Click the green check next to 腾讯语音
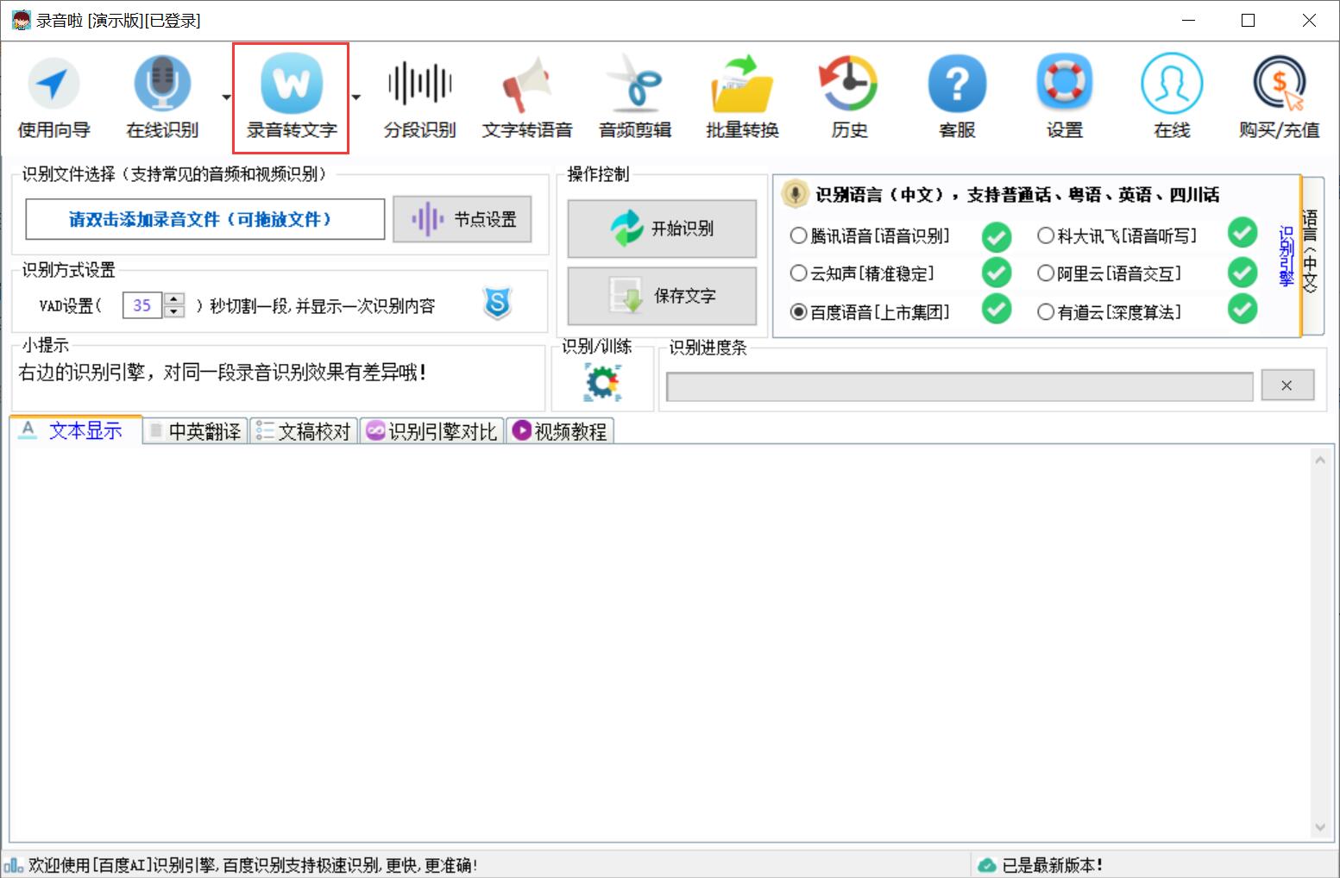This screenshot has height=878, width=1340. click(x=997, y=235)
